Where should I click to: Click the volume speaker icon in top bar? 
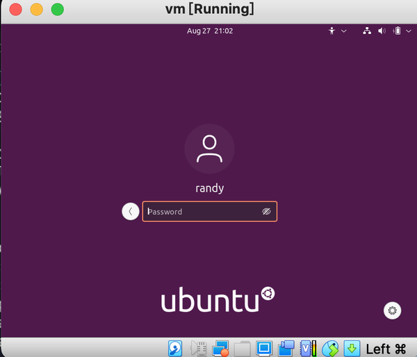382,31
